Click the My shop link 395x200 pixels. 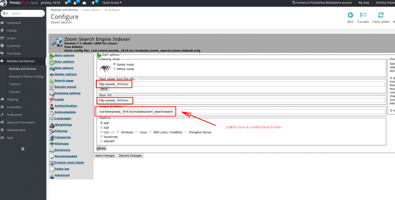point(364,2)
